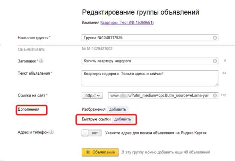Click the yellow + Объявление button
This screenshot has width=235, height=161.
[x=100, y=152]
